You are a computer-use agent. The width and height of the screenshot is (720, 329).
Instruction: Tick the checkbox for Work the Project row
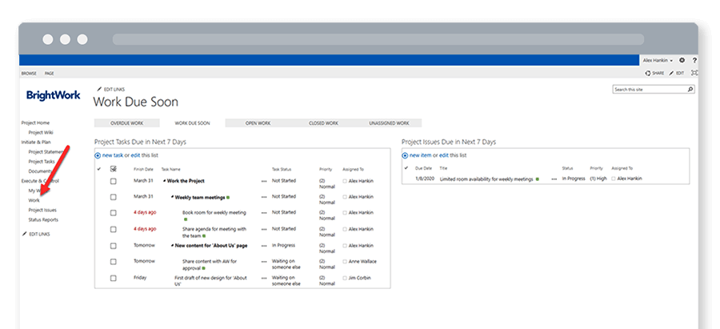tap(113, 181)
